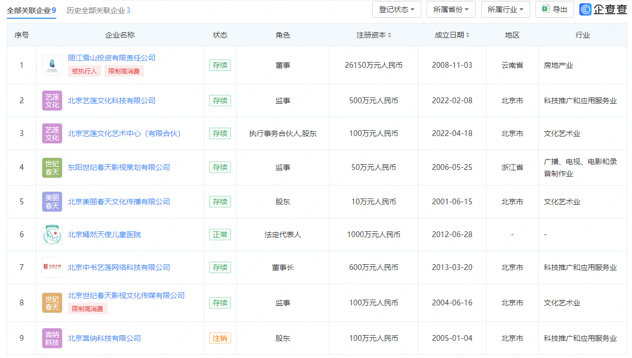Click the Excel icon on the 导出 button
Image resolution: width=632 pixels, height=358 pixels.
545,9
